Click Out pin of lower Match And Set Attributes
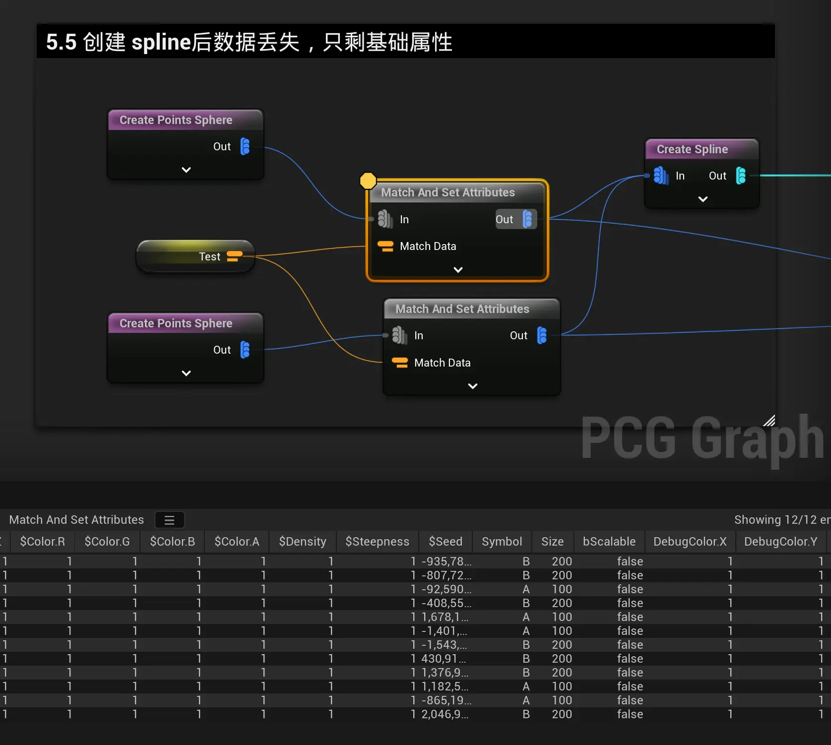Viewport: 831px width, 745px height. tap(542, 335)
